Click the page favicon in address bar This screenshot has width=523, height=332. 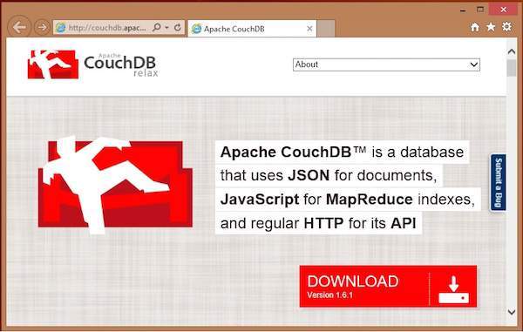(x=61, y=28)
